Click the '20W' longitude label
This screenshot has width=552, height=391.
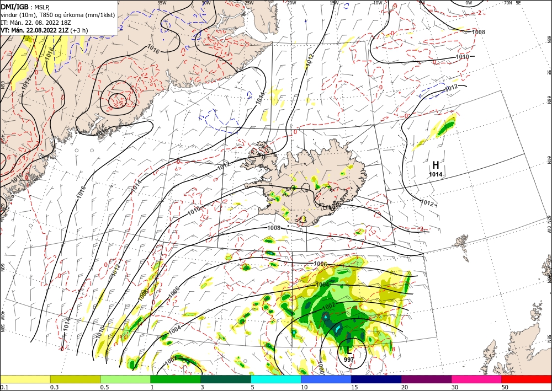[x=291, y=3]
